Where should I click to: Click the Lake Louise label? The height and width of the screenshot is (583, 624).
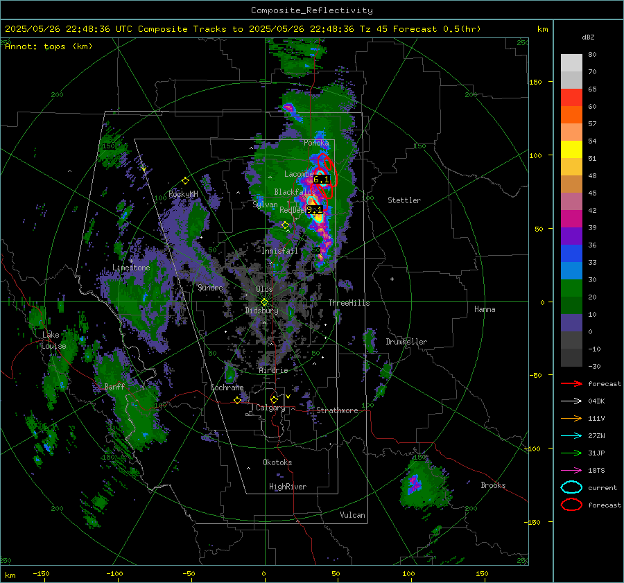pyautogui.click(x=53, y=340)
